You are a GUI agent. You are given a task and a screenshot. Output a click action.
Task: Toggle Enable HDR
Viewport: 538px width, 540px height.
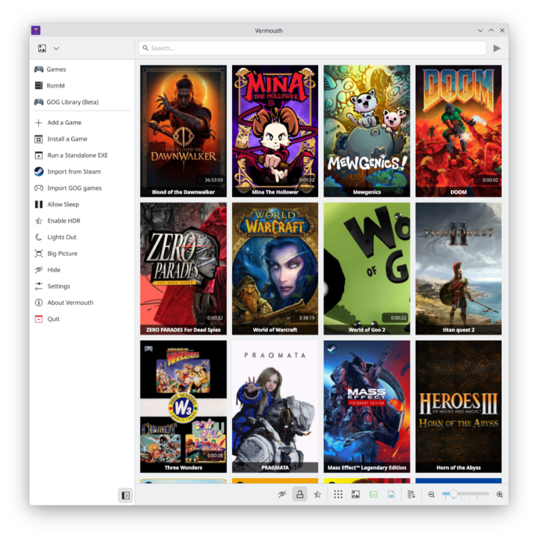click(x=82, y=221)
